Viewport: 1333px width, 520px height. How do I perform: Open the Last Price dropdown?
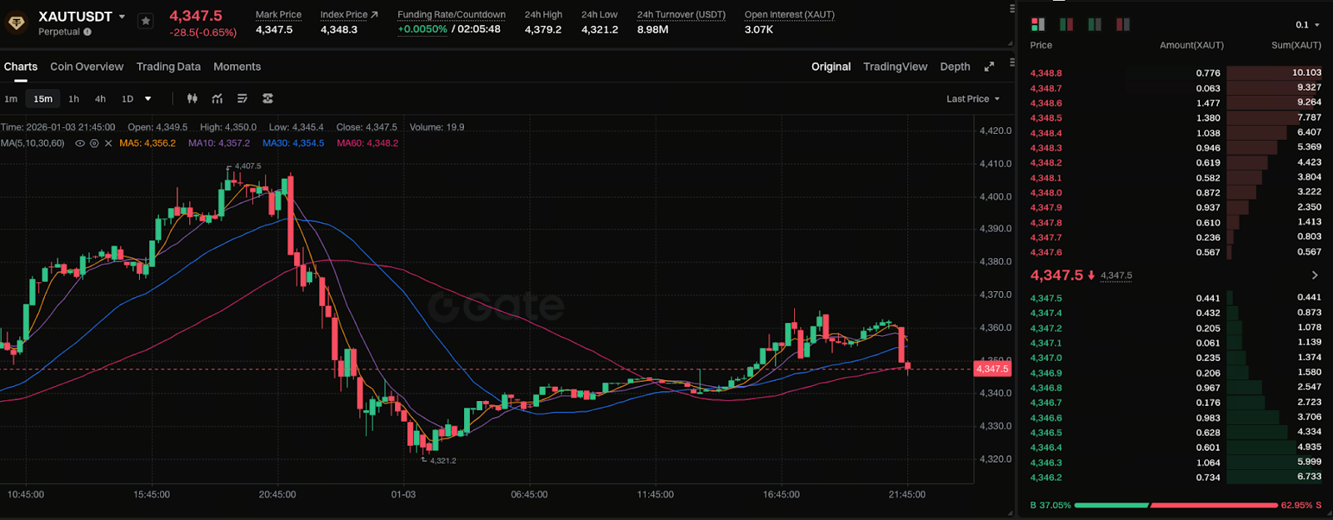pos(973,99)
